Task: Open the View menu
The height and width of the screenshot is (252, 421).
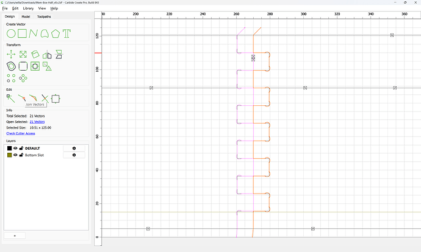Action: [x=42, y=9]
